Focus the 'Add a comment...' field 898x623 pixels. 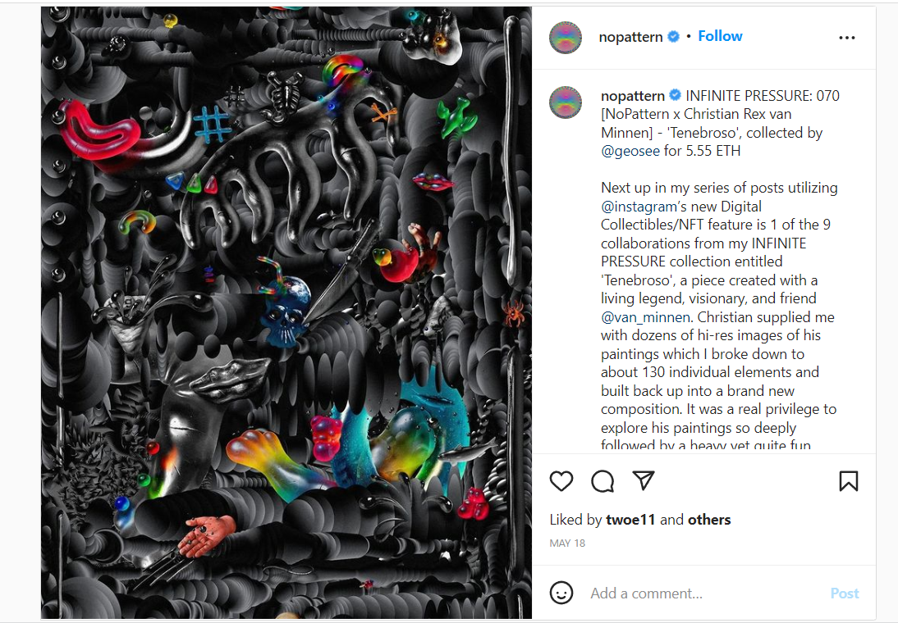[704, 593]
